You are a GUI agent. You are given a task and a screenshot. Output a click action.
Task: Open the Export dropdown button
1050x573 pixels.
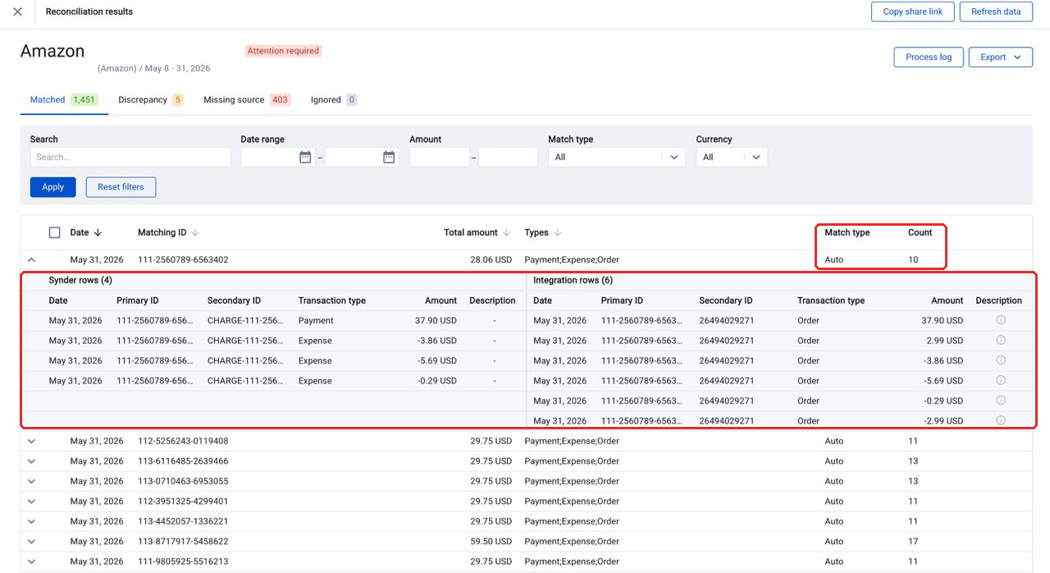(x=1001, y=57)
